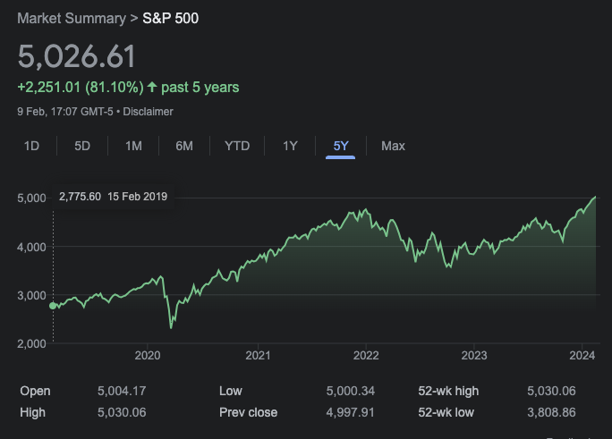The image size is (612, 439).
Task: View the 1Y chart range
Action: pyautogui.click(x=290, y=146)
